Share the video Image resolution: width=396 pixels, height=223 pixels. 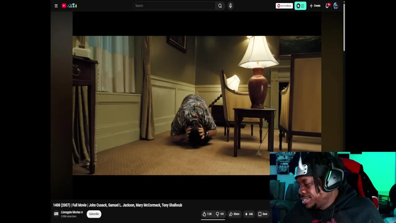[234, 214]
